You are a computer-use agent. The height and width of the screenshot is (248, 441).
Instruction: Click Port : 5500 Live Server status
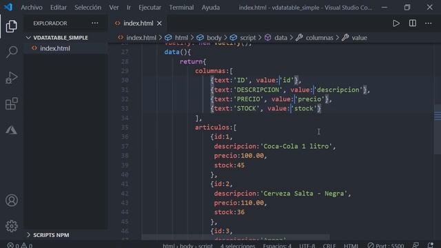[386, 245]
